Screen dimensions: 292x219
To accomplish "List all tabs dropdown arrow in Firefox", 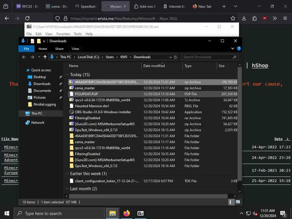I will (235, 7).
